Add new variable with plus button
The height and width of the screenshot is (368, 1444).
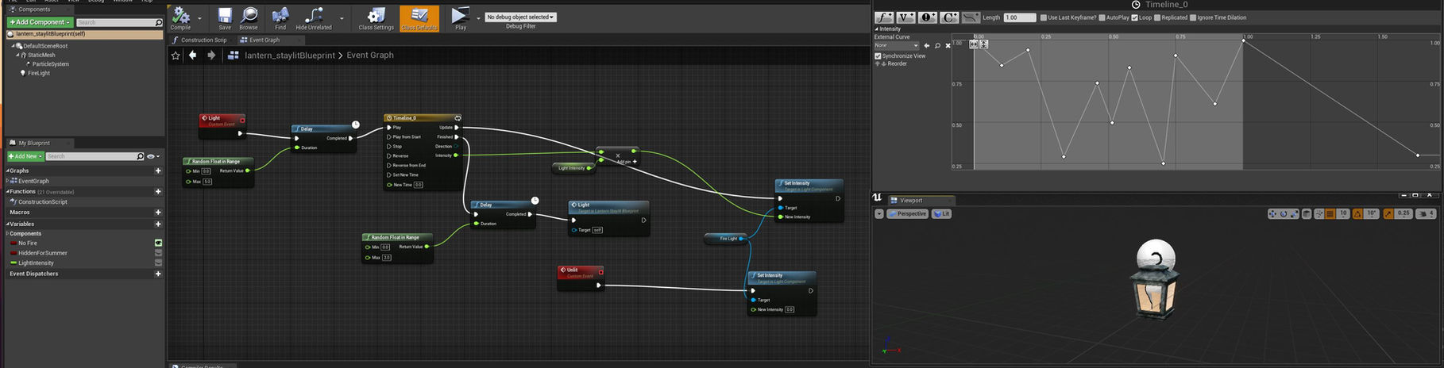(158, 224)
